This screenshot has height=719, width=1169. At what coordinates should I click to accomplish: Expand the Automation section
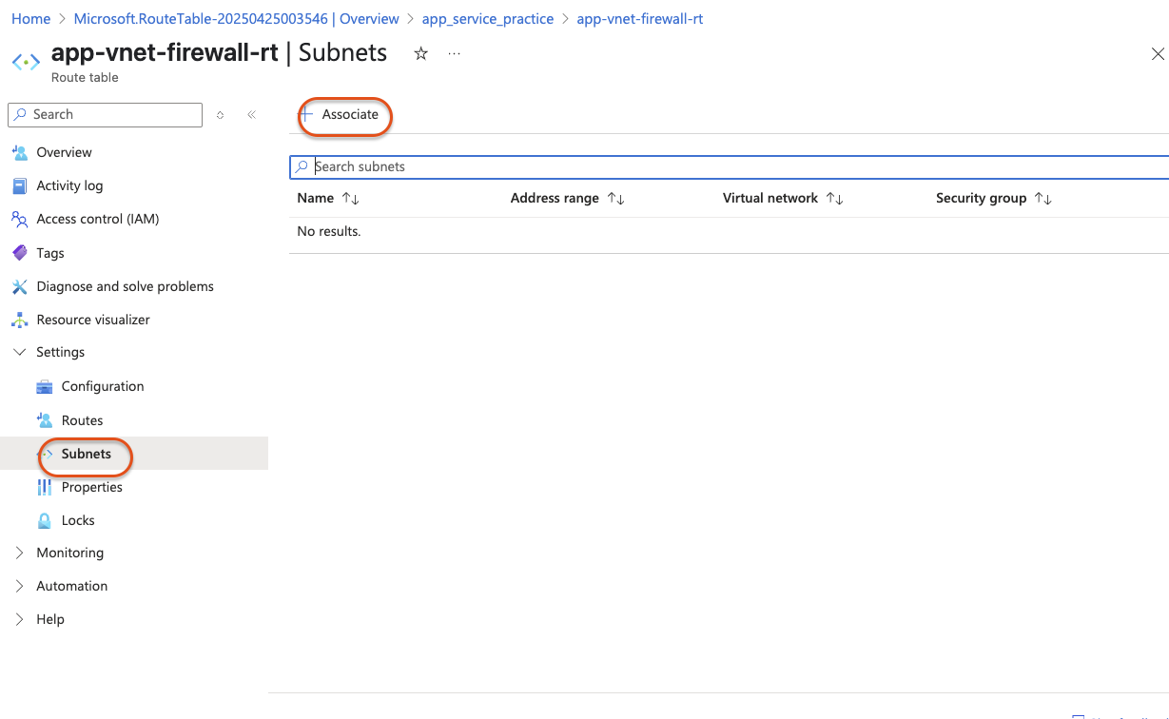click(x=19, y=586)
